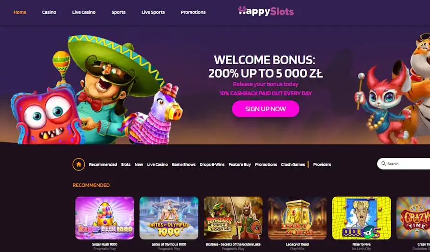Go to Live Casino in top navigation
430x252 pixels.
coord(84,12)
